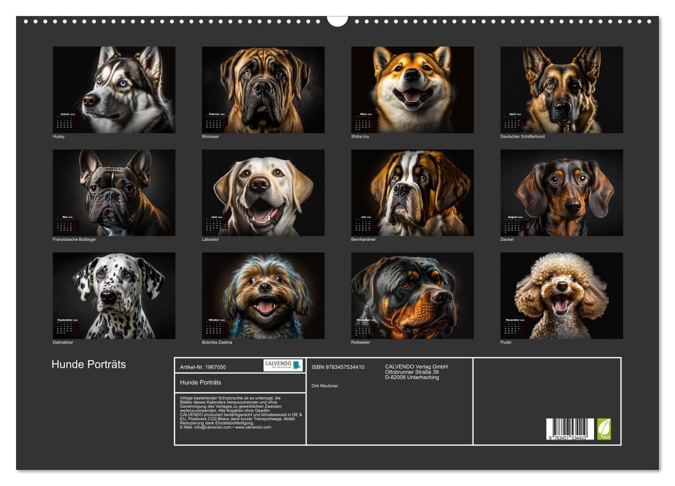The width and height of the screenshot is (675, 486).
Task: Select the Molosser dog image
Action: point(263,89)
